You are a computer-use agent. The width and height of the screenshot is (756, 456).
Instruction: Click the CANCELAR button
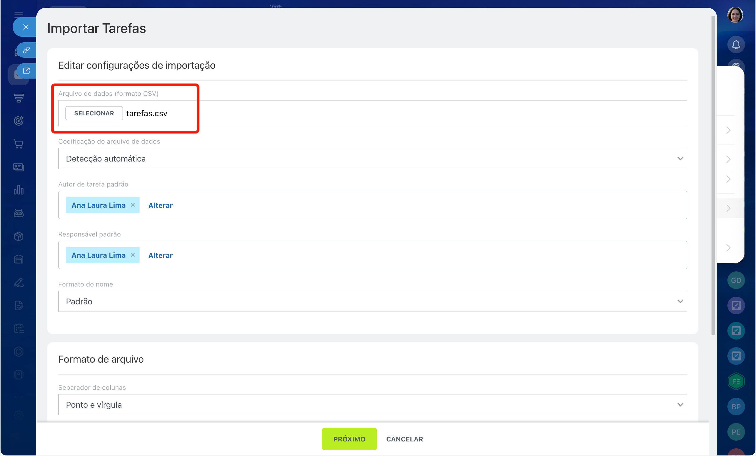[x=404, y=439]
